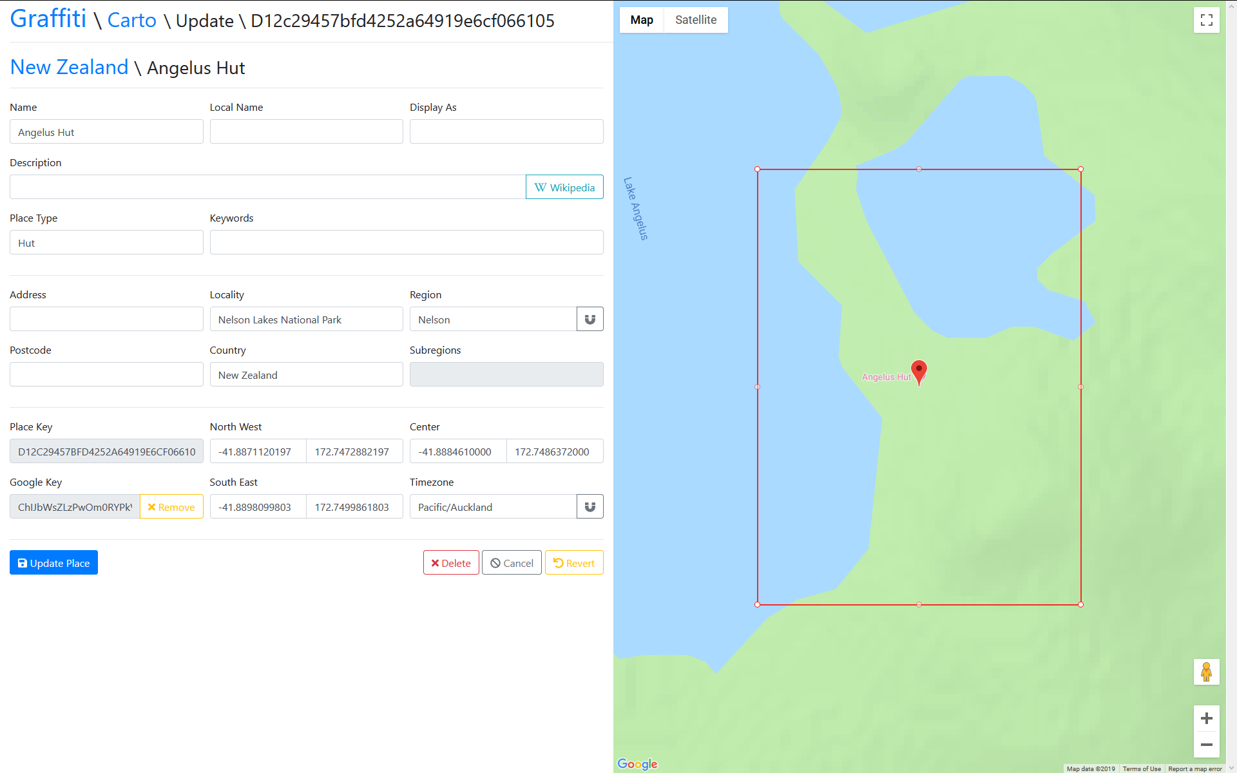Revert changes to the place
1237x773 pixels.
click(573, 563)
